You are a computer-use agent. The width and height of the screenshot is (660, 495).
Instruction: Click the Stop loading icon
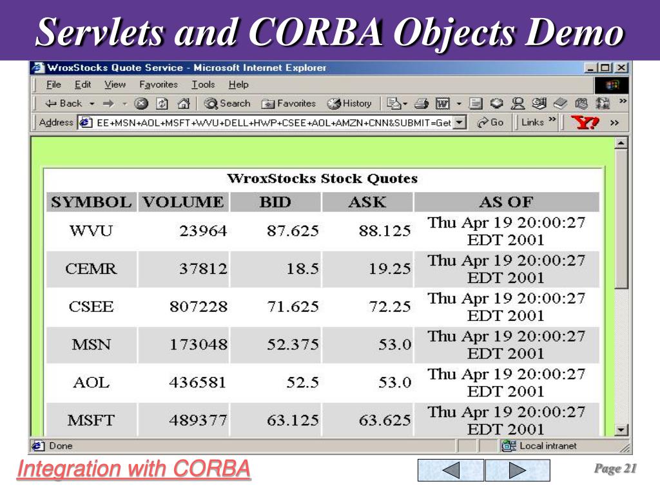(141, 104)
